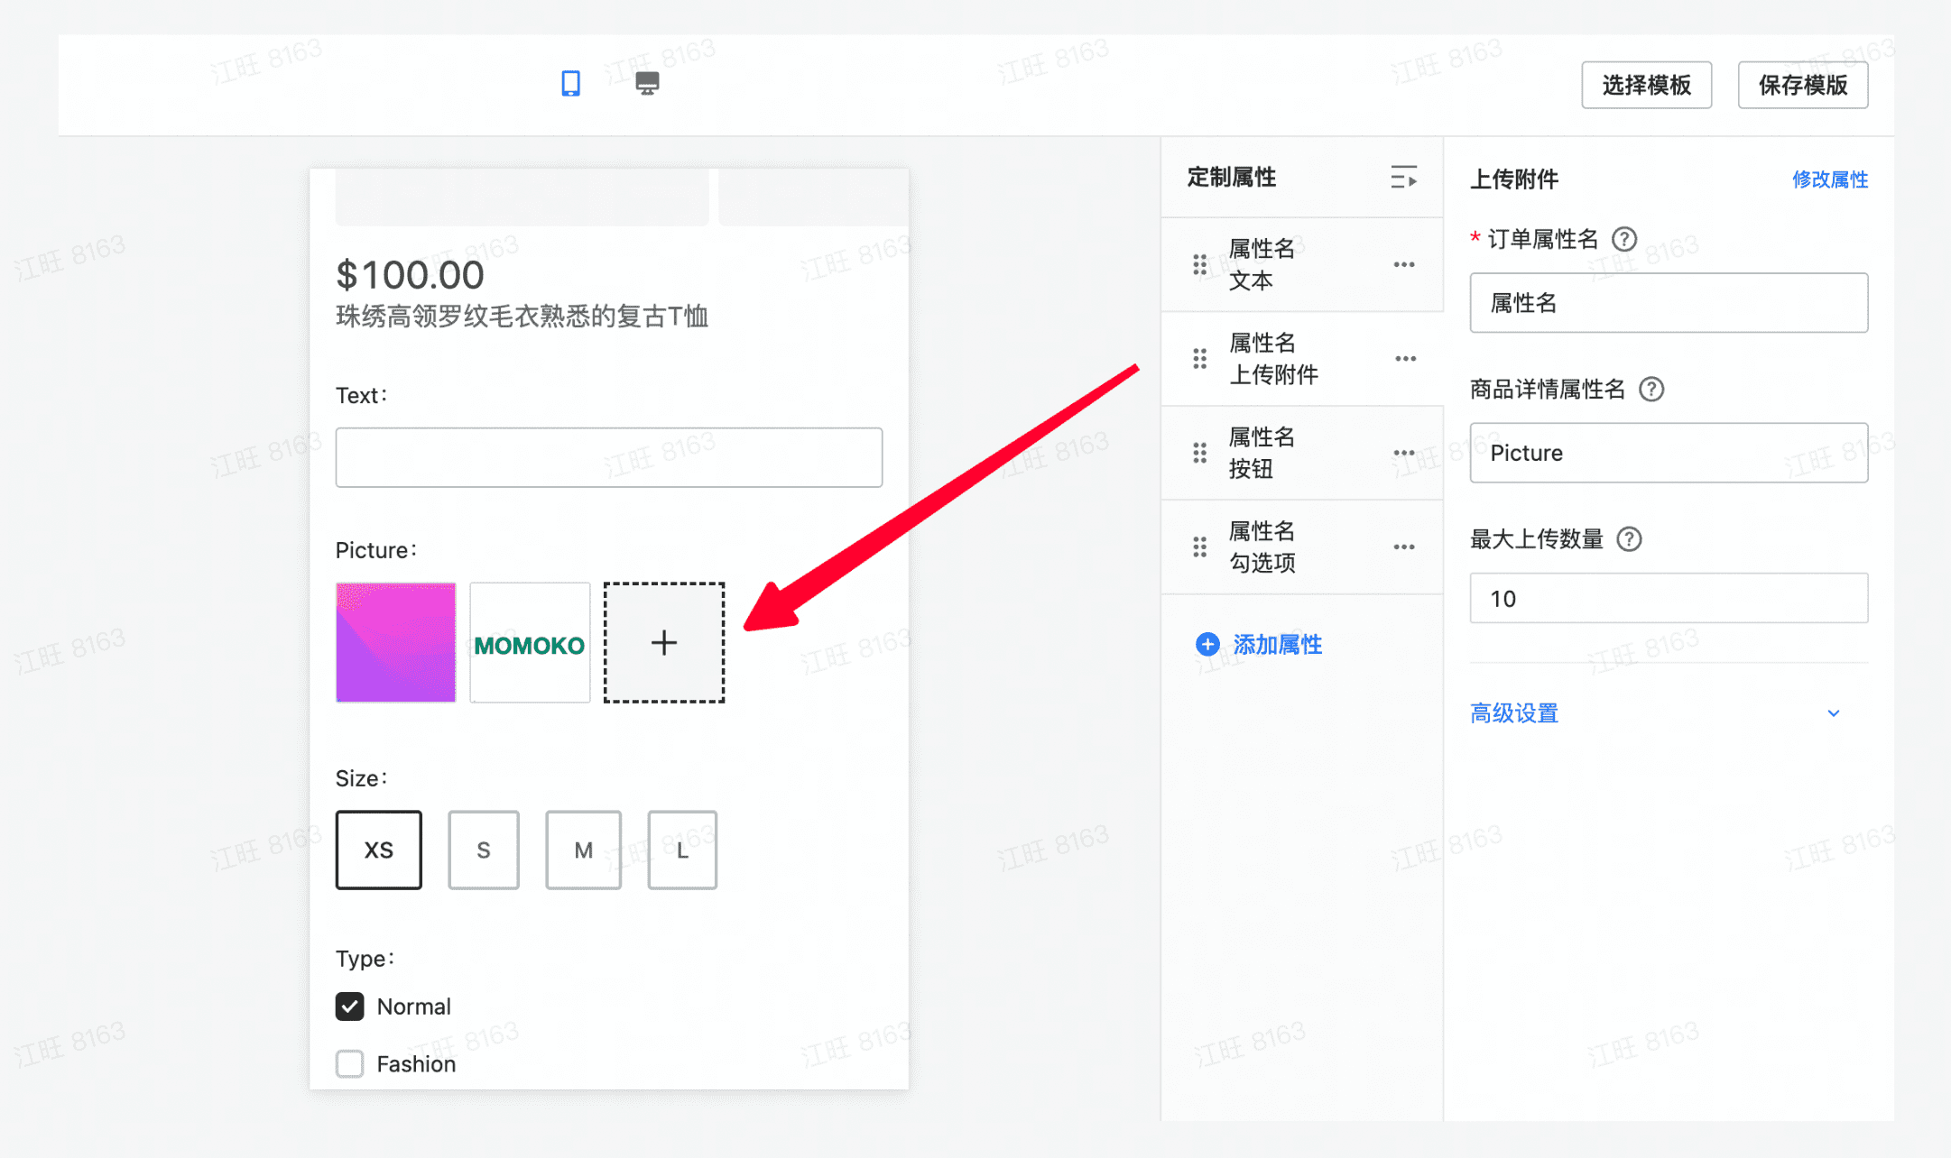
Task: Focus the 最大上传数量 field with 10
Action: pyautogui.click(x=1669, y=598)
